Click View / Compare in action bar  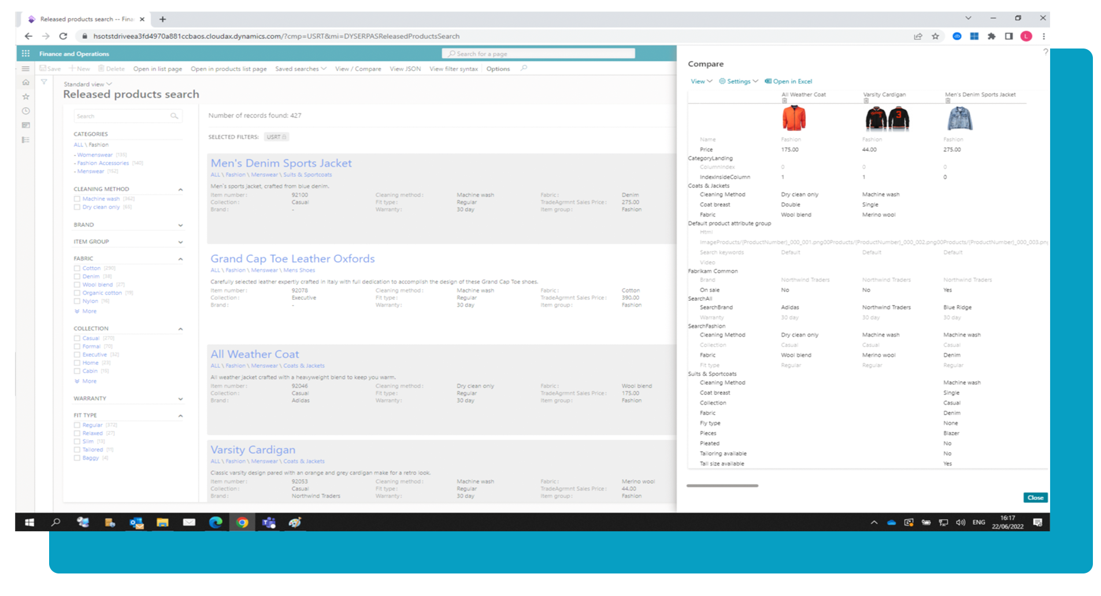[358, 69]
